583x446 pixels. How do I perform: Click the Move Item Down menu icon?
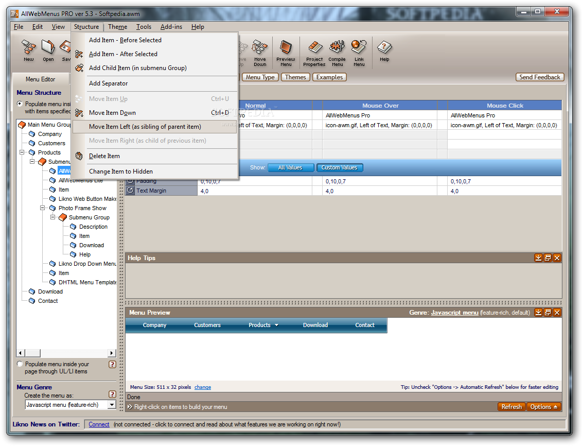(79, 113)
